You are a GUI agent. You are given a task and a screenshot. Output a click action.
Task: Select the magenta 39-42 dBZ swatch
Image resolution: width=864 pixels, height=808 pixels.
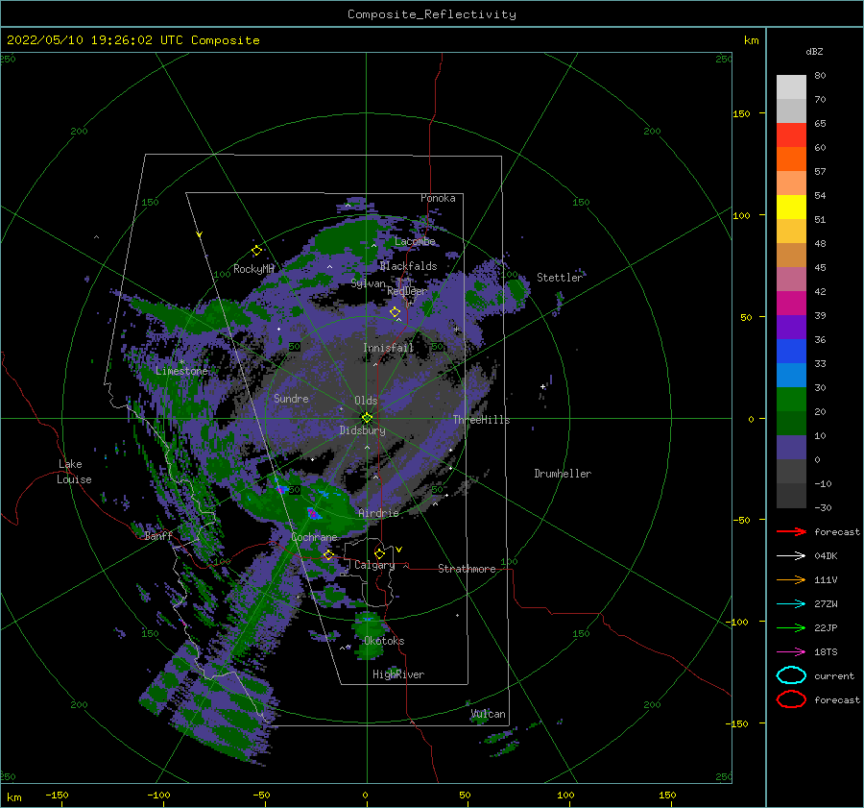791,304
